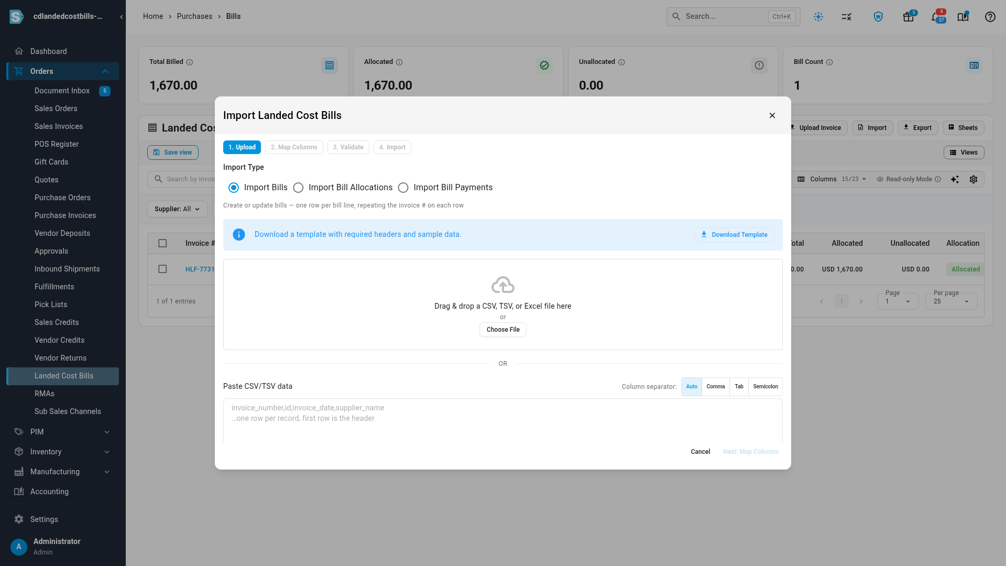Collapse the sidebar with chevron arrow
1006x566 pixels.
[x=121, y=17]
